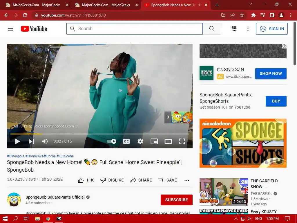Click Shop Now on Dick's ad
This screenshot has width=297, height=223.
[271, 73]
